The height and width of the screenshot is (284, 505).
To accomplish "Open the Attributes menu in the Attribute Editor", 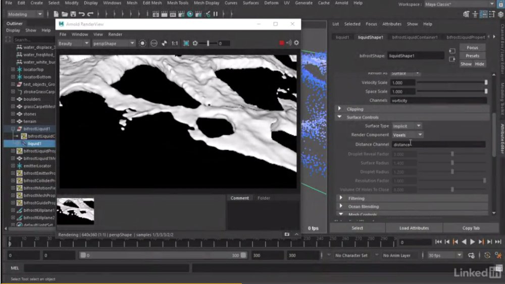I will 392,24.
